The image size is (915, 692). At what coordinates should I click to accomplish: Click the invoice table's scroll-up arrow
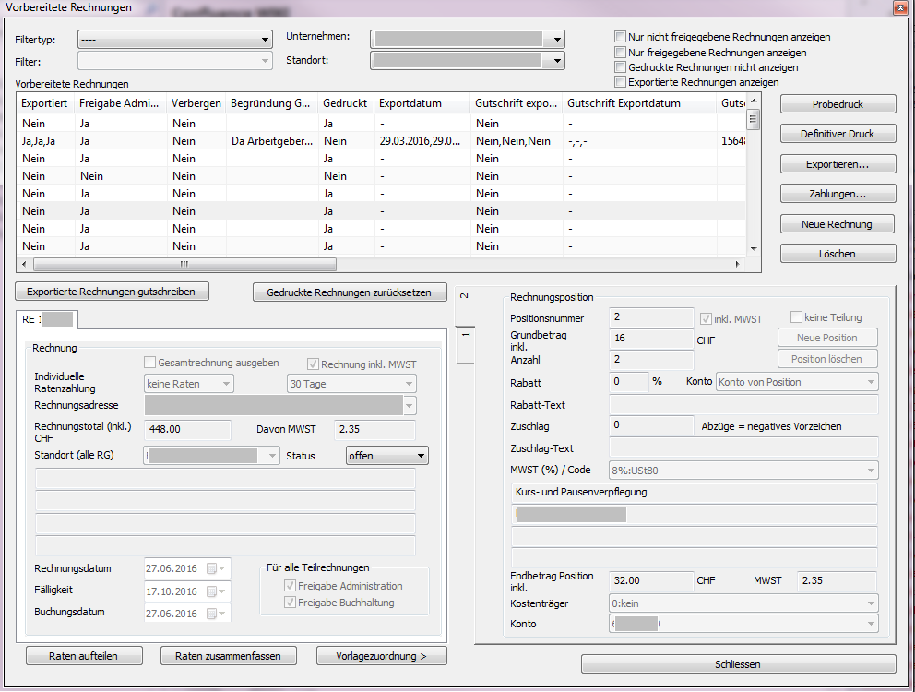point(754,101)
